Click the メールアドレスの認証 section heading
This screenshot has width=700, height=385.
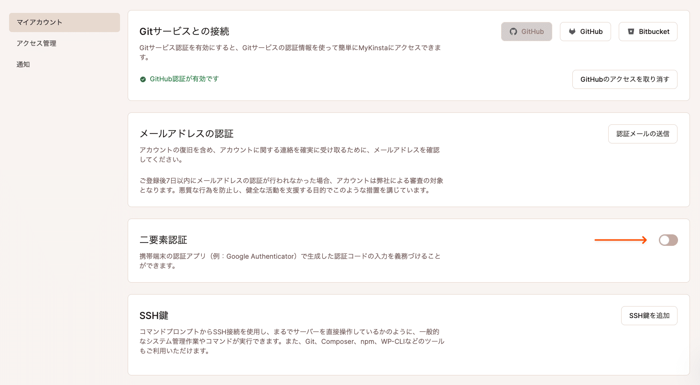(186, 133)
